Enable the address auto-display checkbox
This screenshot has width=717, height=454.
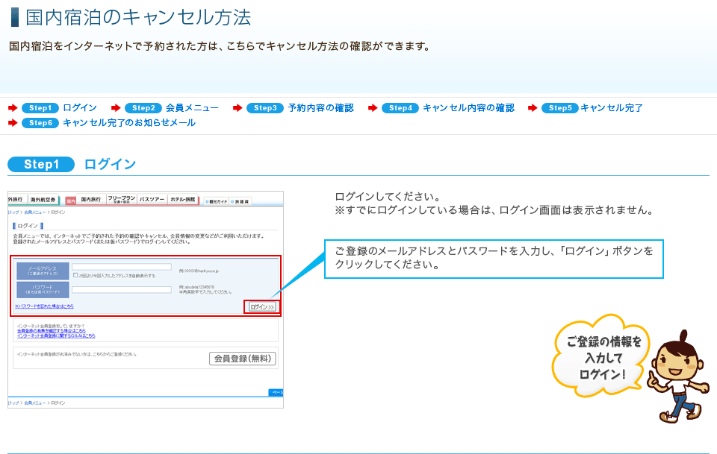click(76, 276)
